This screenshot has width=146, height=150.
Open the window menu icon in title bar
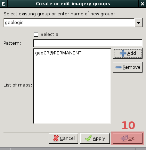3,4
